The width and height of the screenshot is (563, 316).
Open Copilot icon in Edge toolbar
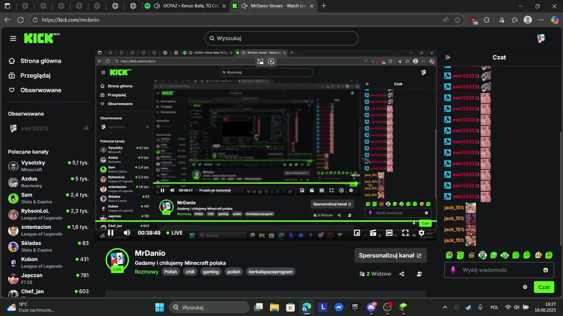pos(555,20)
